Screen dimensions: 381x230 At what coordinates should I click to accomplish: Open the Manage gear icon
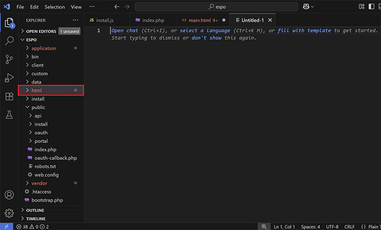[9, 213]
